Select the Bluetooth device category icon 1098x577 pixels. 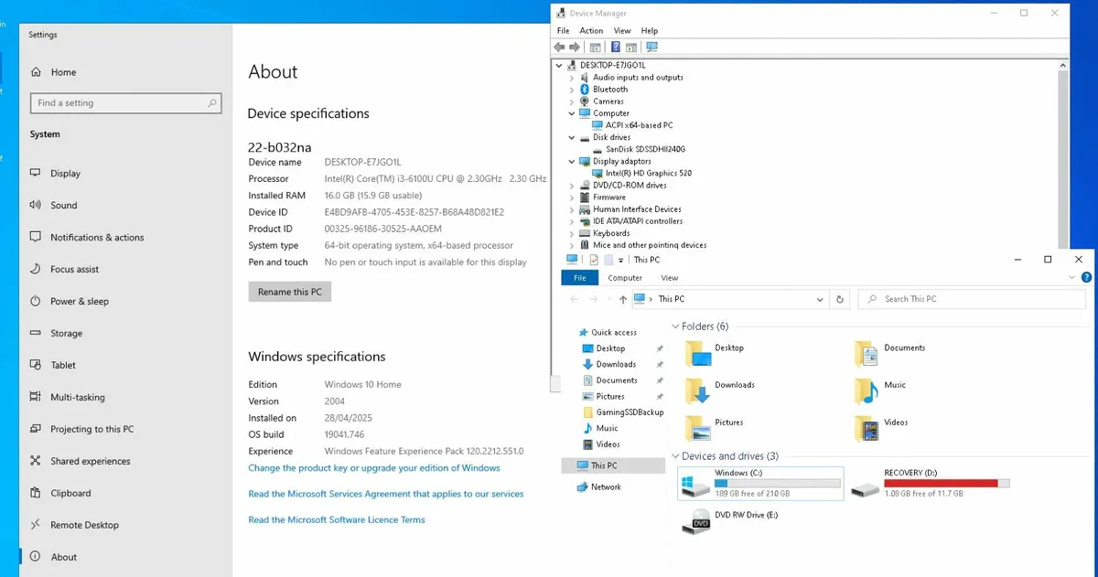tap(585, 90)
